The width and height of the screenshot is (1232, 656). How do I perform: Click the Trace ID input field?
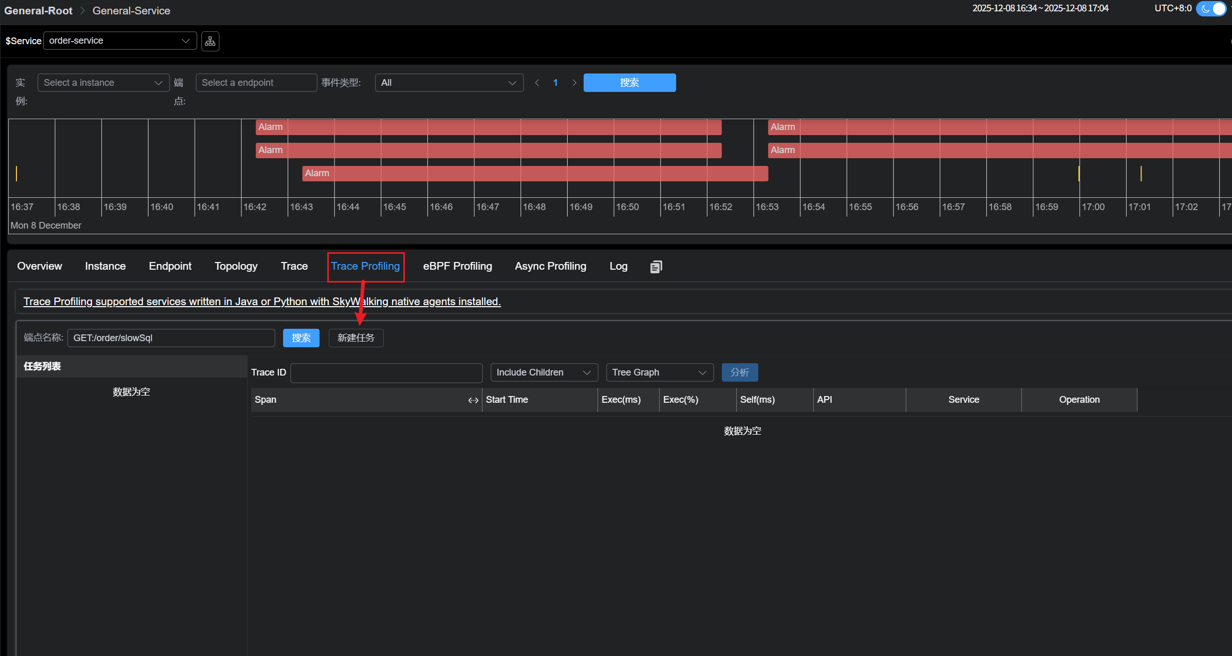coord(386,372)
